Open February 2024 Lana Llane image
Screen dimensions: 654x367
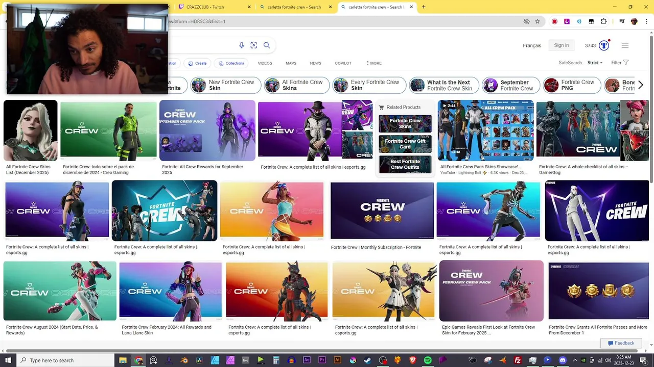(171, 291)
